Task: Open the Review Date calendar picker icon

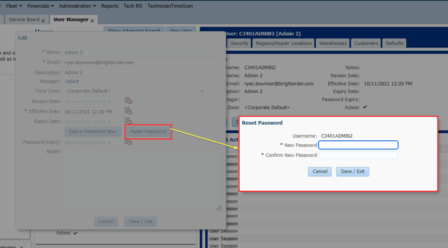Action: click(128, 101)
